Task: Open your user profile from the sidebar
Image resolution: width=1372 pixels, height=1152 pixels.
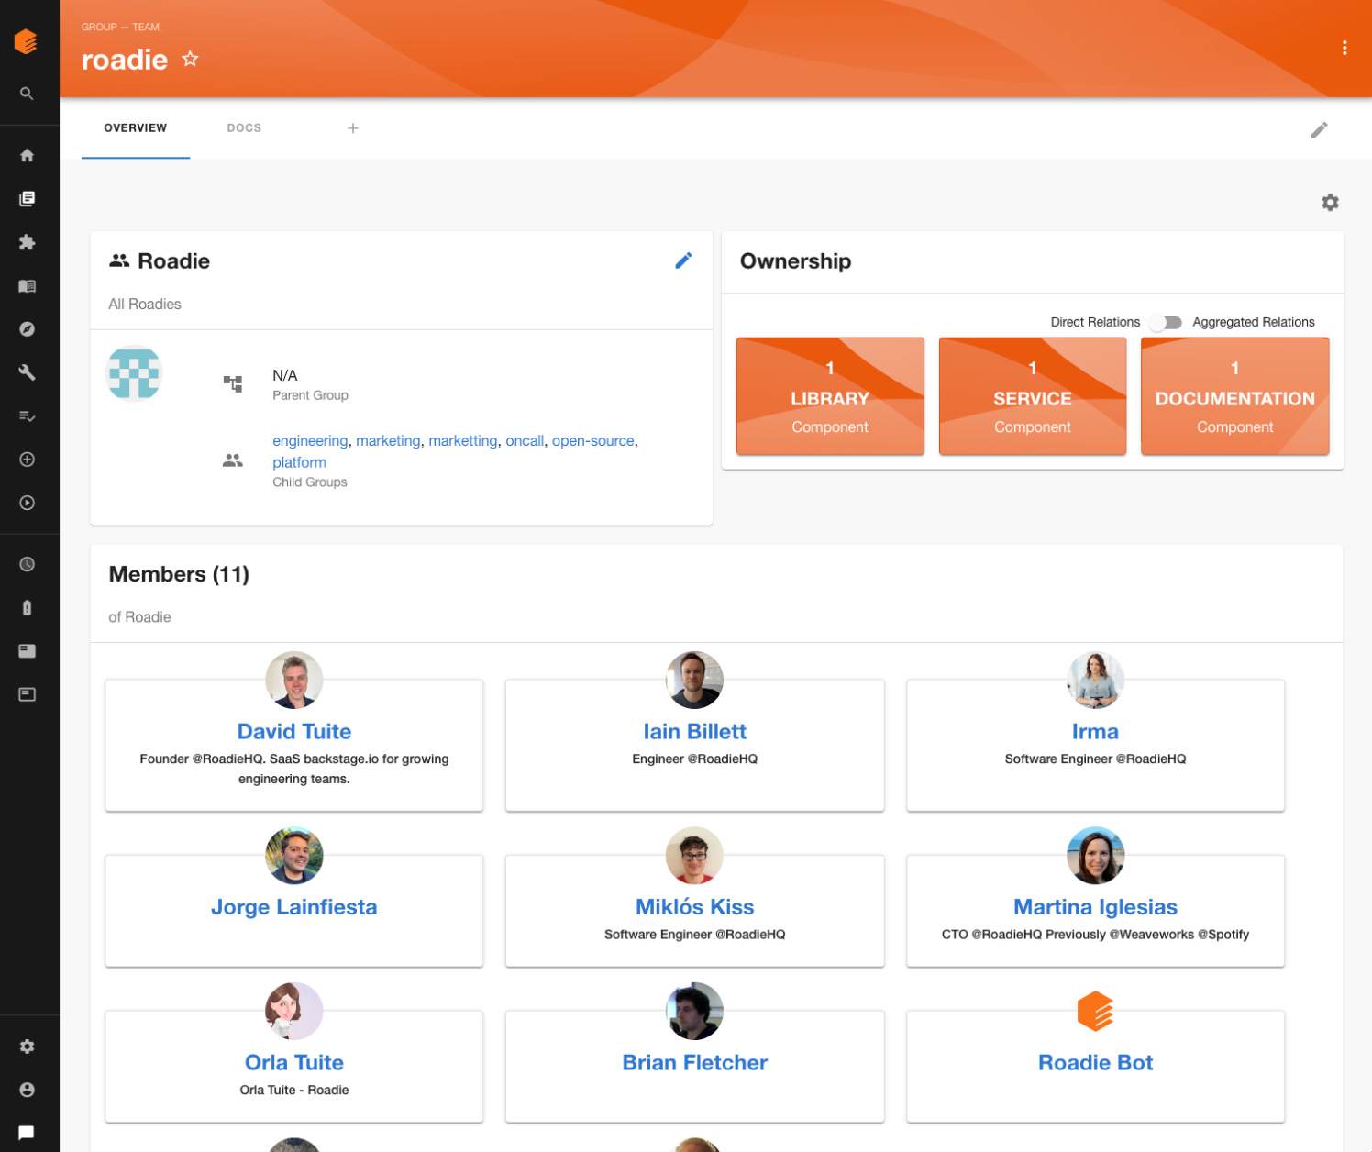Action: point(27,1089)
